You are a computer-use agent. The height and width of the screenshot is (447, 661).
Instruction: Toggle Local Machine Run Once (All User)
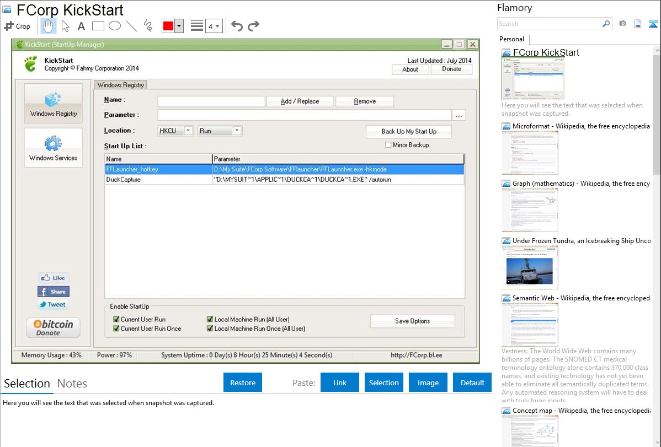point(210,328)
